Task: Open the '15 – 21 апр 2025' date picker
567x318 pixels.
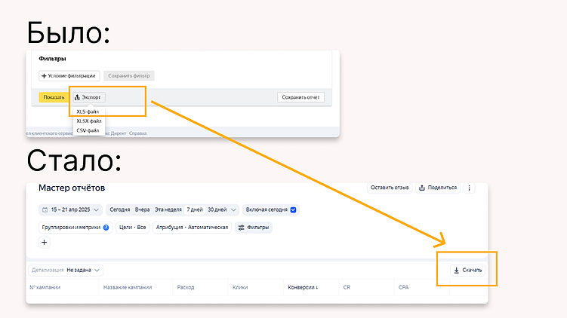Action: coord(70,209)
